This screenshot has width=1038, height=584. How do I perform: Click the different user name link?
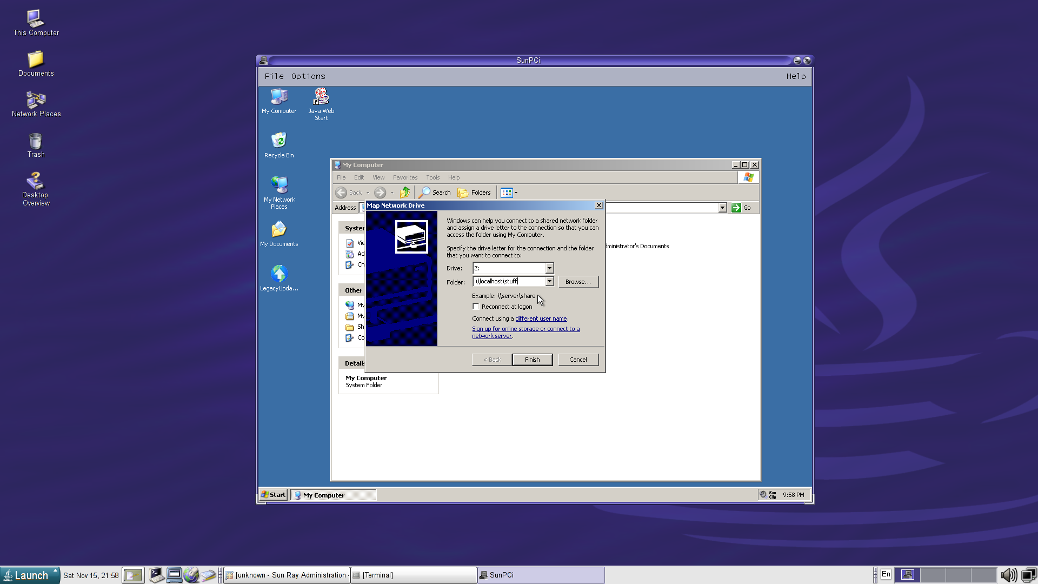[x=541, y=318]
